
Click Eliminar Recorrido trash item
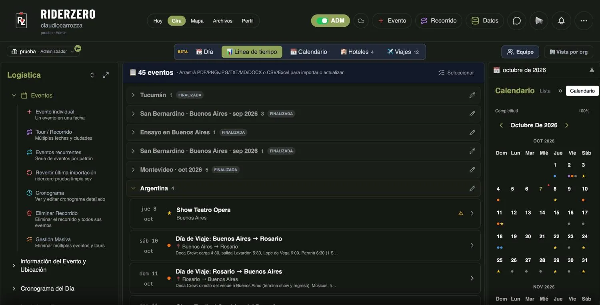66,219
